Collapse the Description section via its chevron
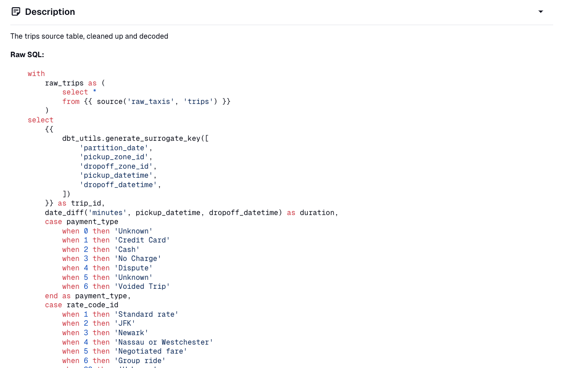Viewport: 568px width, 368px height. 540,12
